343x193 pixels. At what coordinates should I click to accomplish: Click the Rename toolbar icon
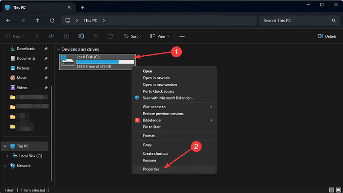pos(81,36)
